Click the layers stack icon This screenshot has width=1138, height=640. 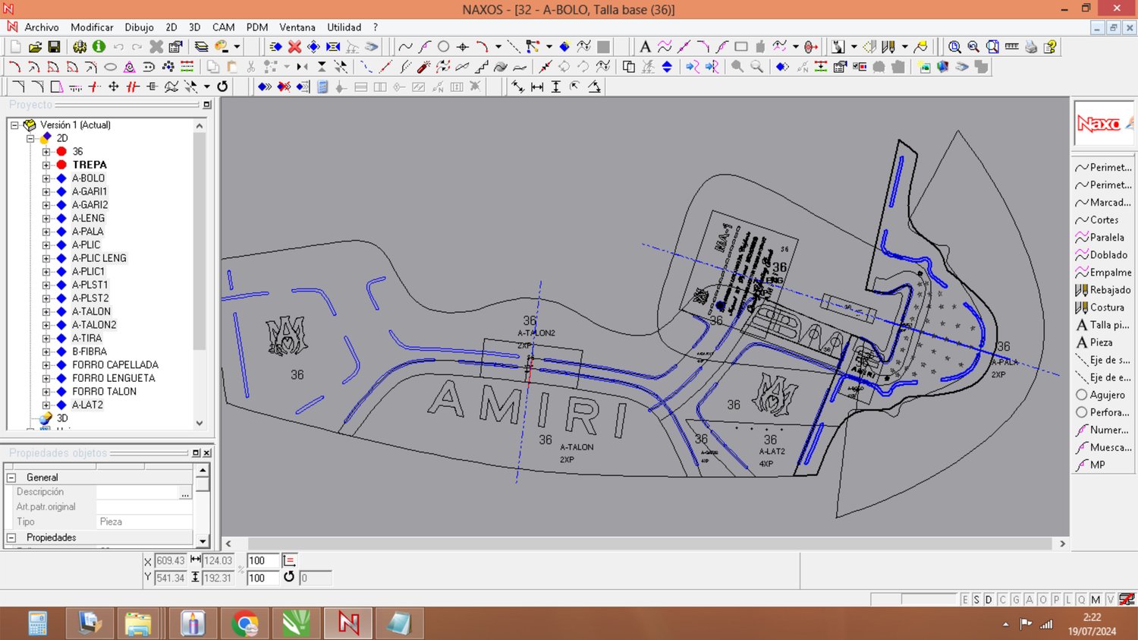201,47
